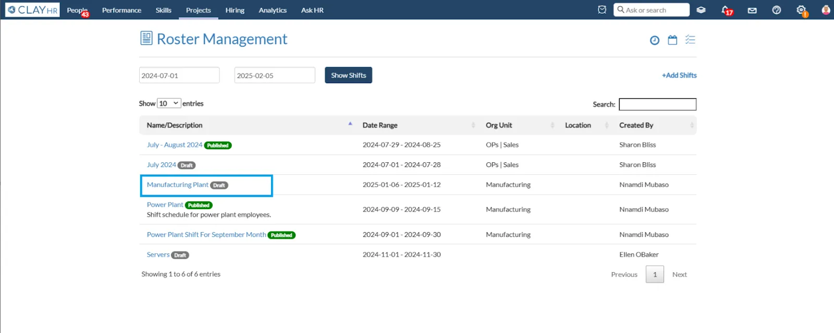The width and height of the screenshot is (834, 333).
Task: Click the Next page button
Action: pyautogui.click(x=679, y=274)
